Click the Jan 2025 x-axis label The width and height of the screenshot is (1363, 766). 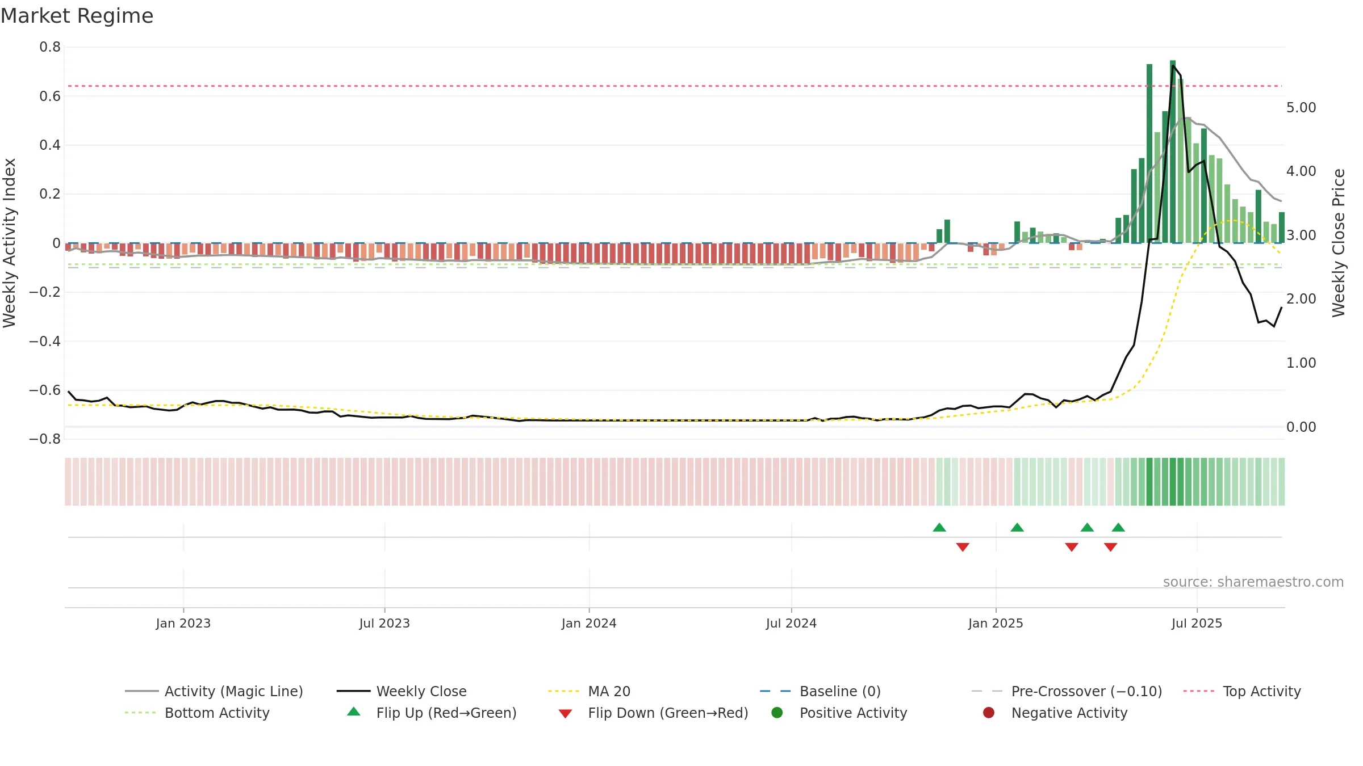996,623
